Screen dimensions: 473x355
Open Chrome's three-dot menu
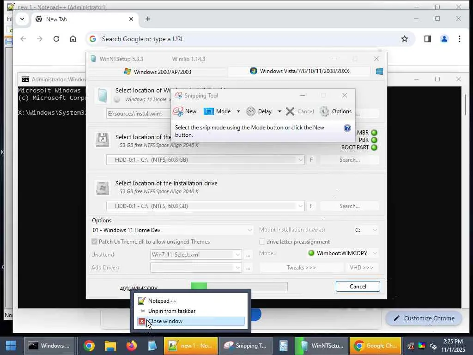460,39
